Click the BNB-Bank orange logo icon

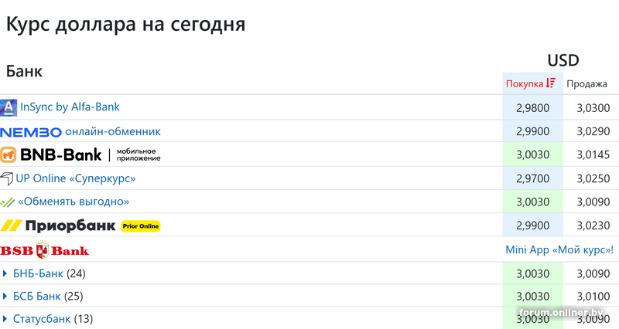(9, 155)
